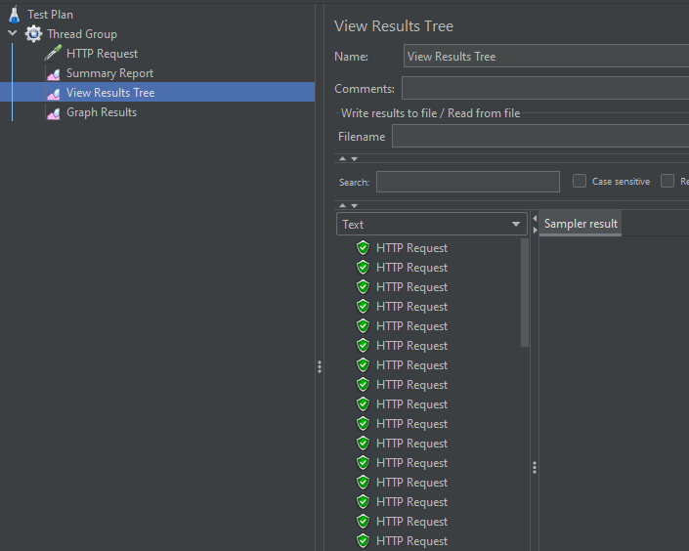Click up arrow above the Search row
Viewport: 689px width, 551px height.
tap(343, 158)
